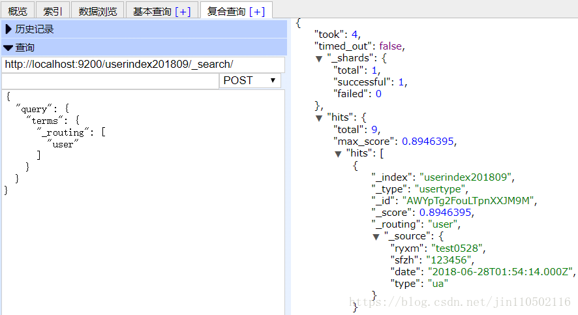Collapse the "_shards" node
This screenshot has height=315, width=578.
click(x=319, y=59)
